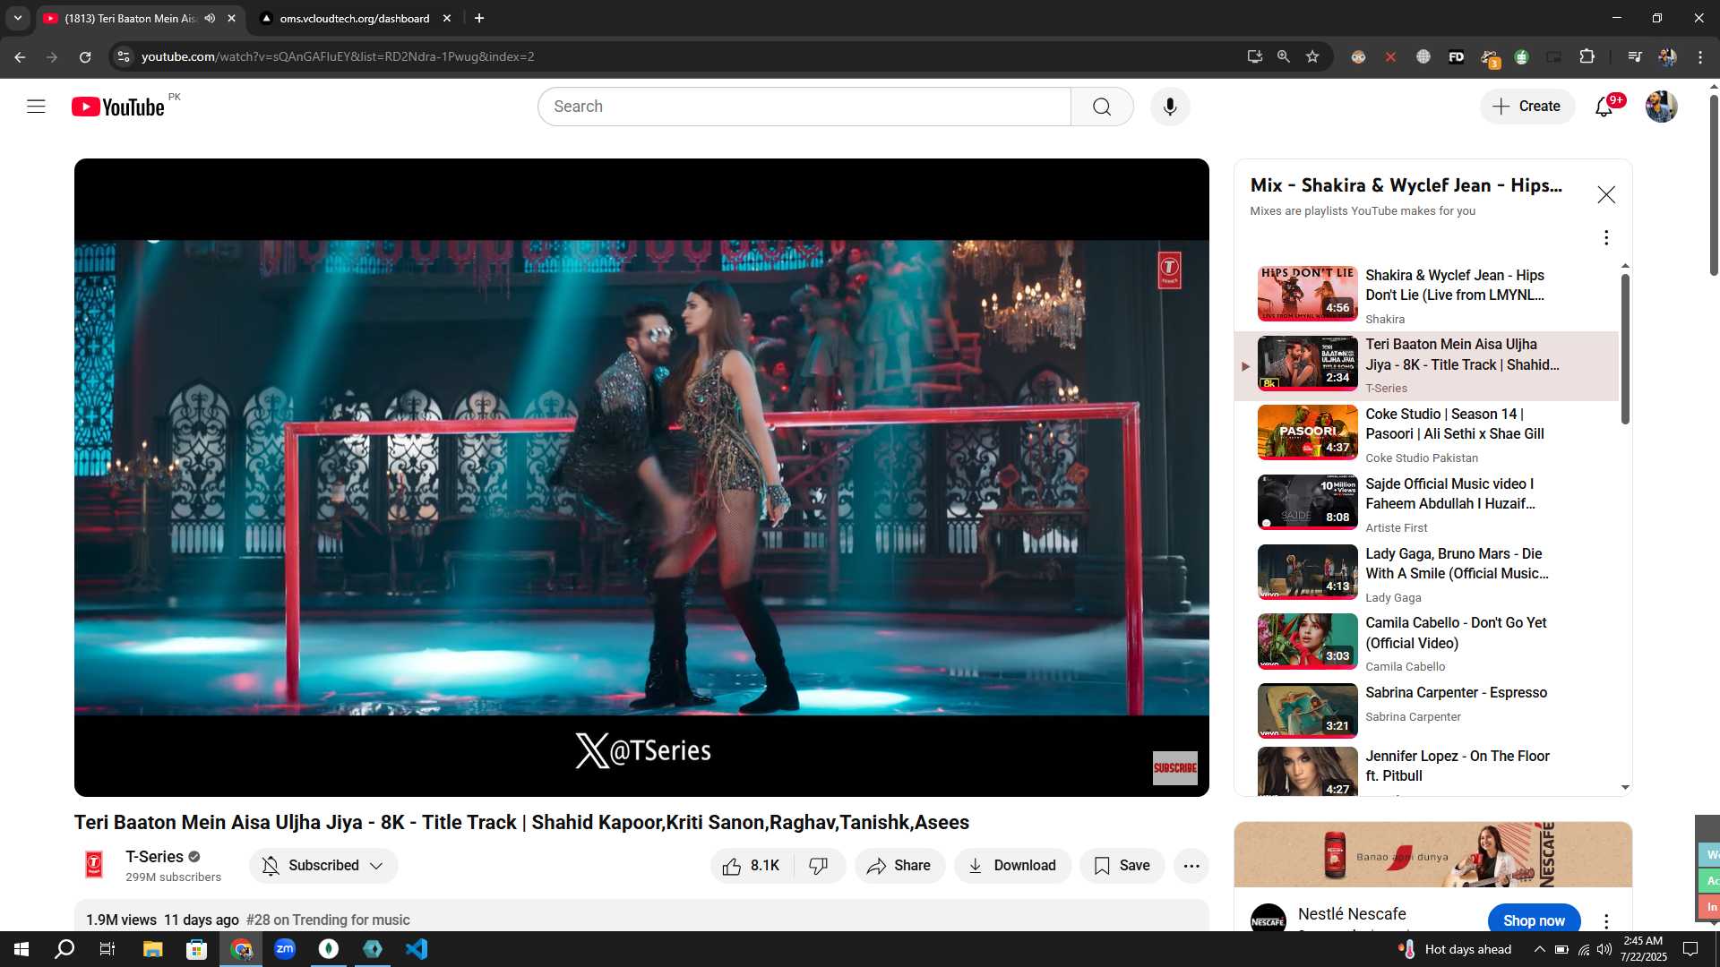Image resolution: width=1720 pixels, height=967 pixels.
Task: Open Zoom app from taskbar
Action: (285, 949)
